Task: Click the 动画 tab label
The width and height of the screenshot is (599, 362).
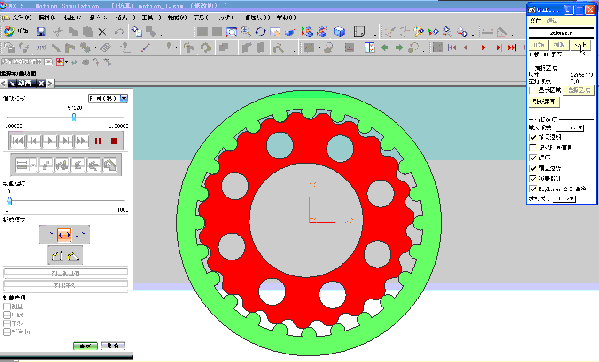Action: [x=24, y=83]
